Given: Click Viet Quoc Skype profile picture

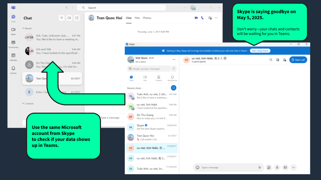Looking at the screenshot, I should 131,60.
